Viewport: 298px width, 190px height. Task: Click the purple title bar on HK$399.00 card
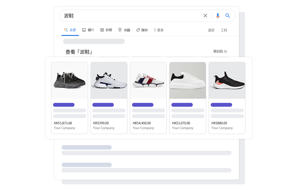tap(103, 105)
